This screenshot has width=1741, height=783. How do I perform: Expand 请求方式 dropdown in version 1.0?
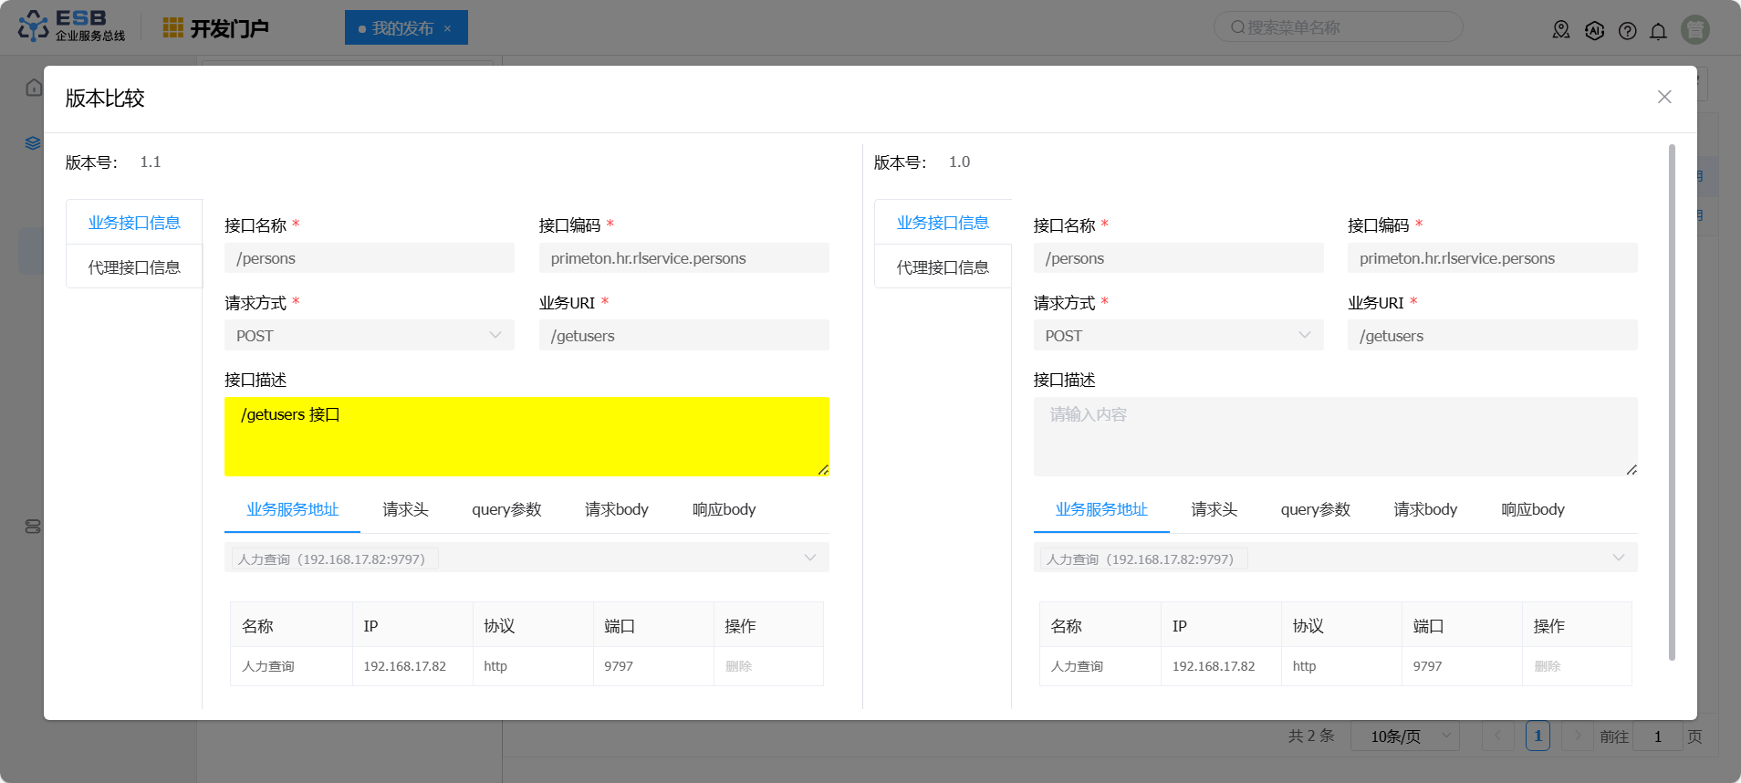pos(1304,335)
